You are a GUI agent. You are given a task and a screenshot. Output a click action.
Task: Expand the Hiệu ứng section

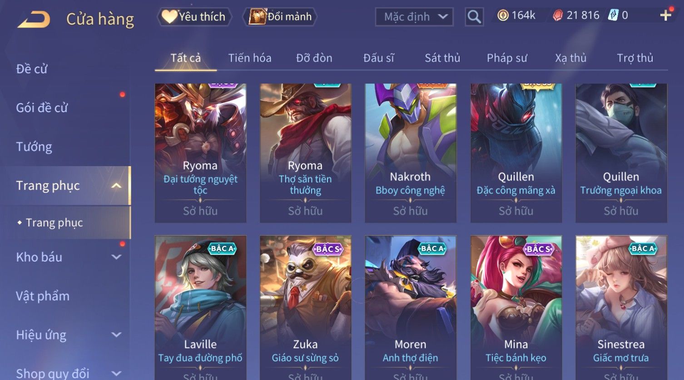(116, 335)
